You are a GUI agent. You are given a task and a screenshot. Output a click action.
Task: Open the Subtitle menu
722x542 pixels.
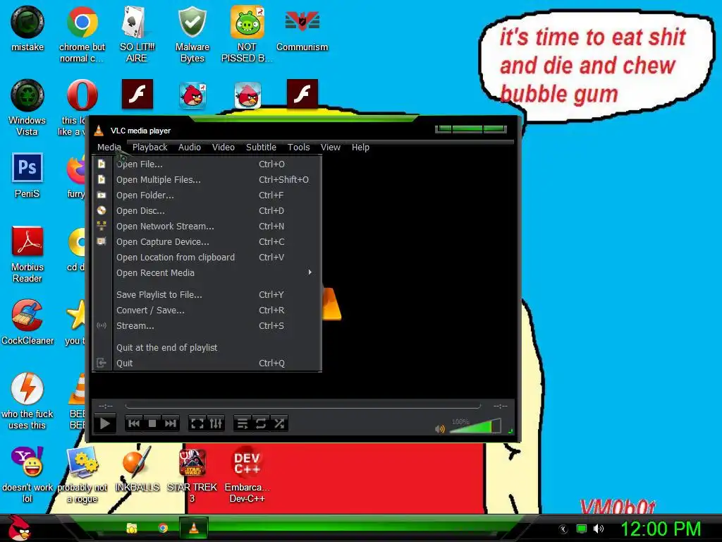click(261, 147)
